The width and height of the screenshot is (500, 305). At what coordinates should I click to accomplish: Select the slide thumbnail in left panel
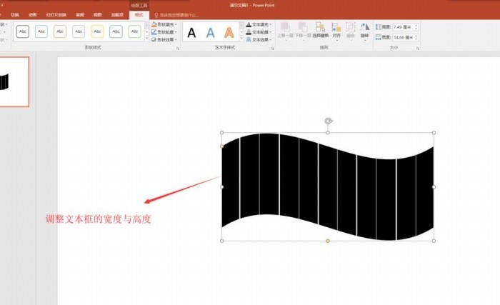click(14, 81)
